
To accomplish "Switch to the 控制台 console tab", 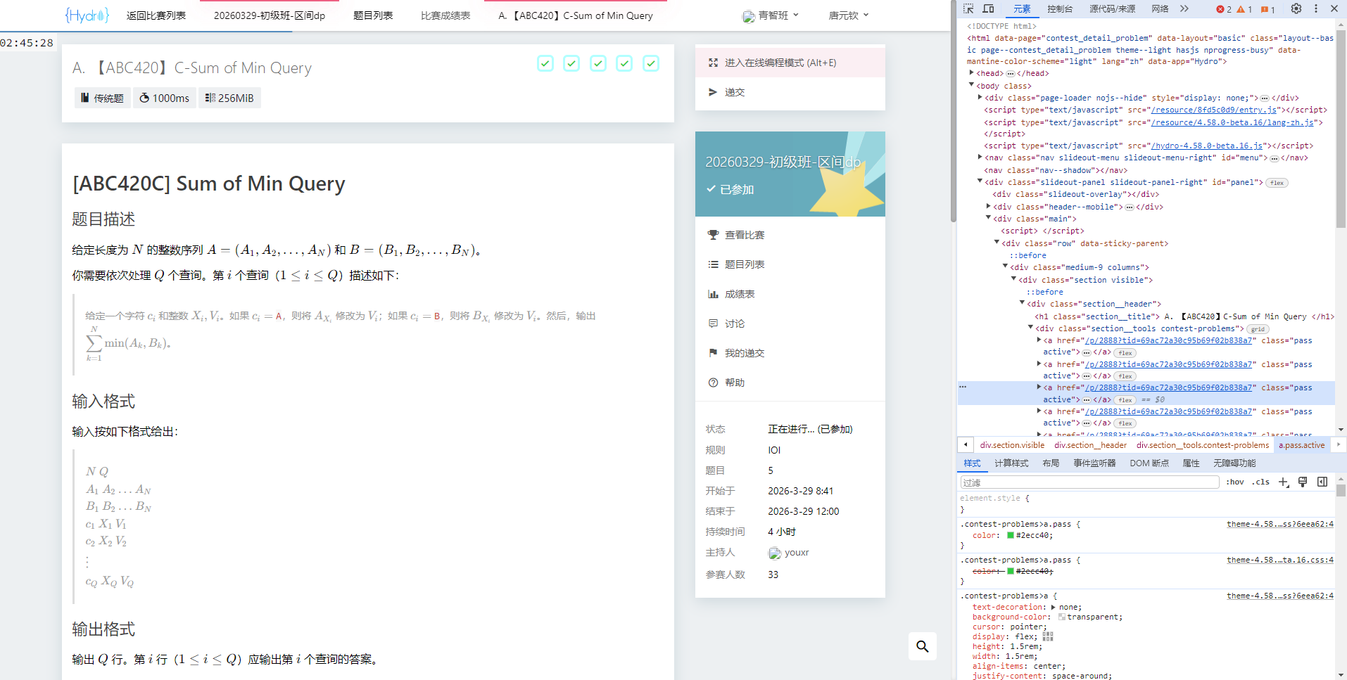I will click(x=1059, y=8).
